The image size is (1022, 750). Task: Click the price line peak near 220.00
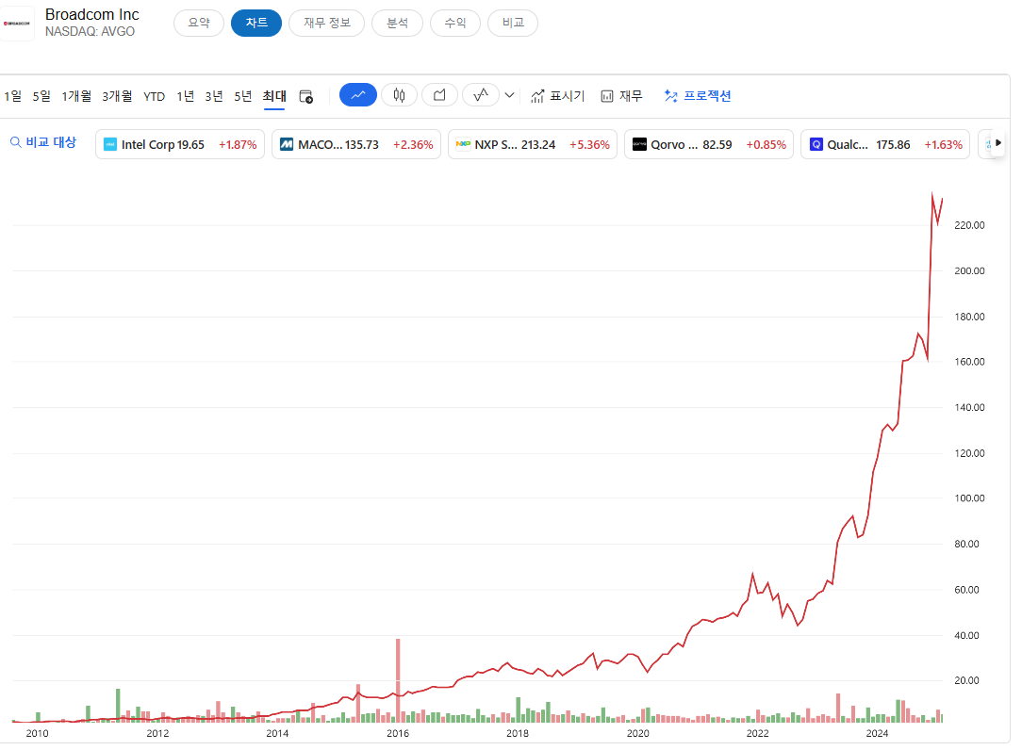point(932,194)
